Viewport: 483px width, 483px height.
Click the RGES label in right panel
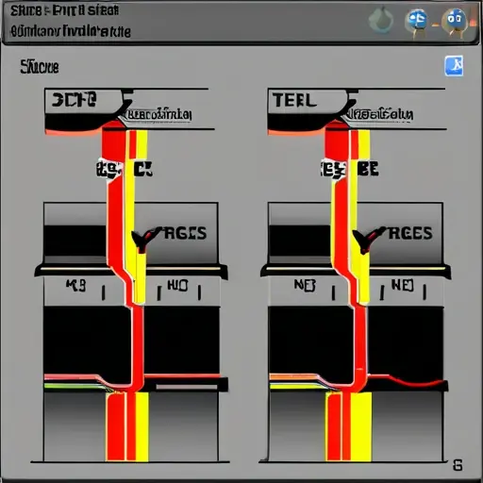410,233
